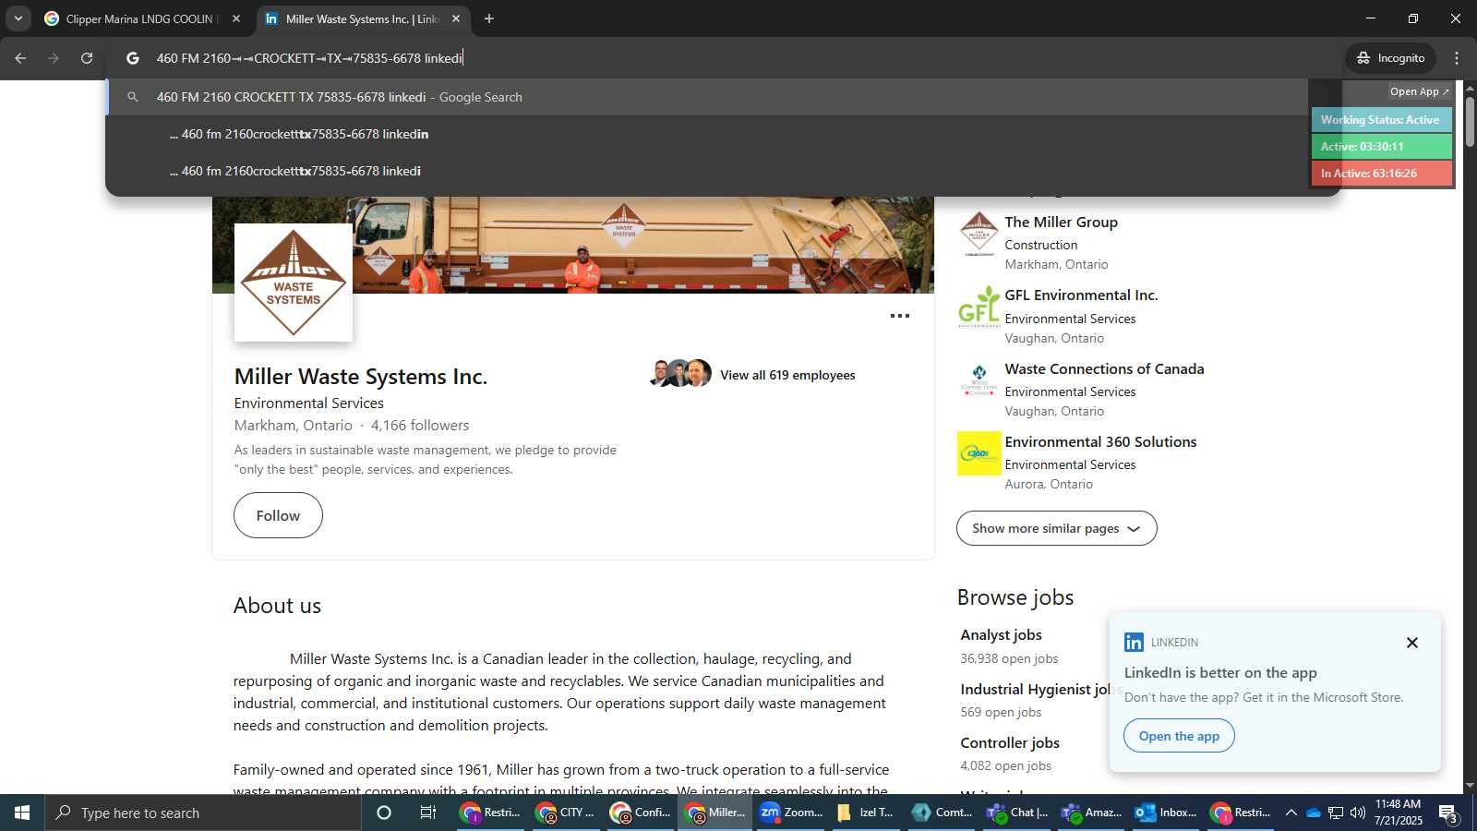Click the Environmental 360 Solutions logo
The height and width of the screenshot is (831, 1477).
coord(979,453)
